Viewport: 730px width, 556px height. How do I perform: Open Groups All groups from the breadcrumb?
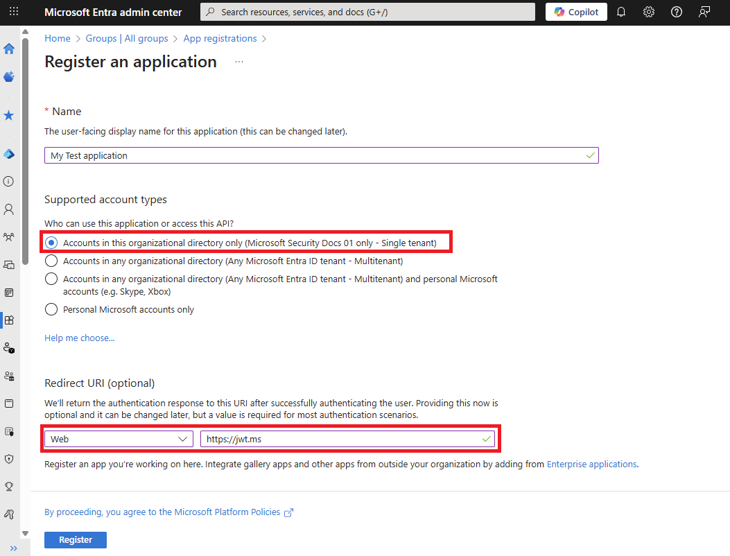click(127, 38)
